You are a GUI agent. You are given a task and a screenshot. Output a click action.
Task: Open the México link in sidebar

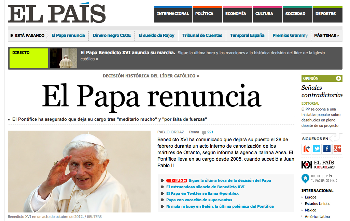coord(310,210)
